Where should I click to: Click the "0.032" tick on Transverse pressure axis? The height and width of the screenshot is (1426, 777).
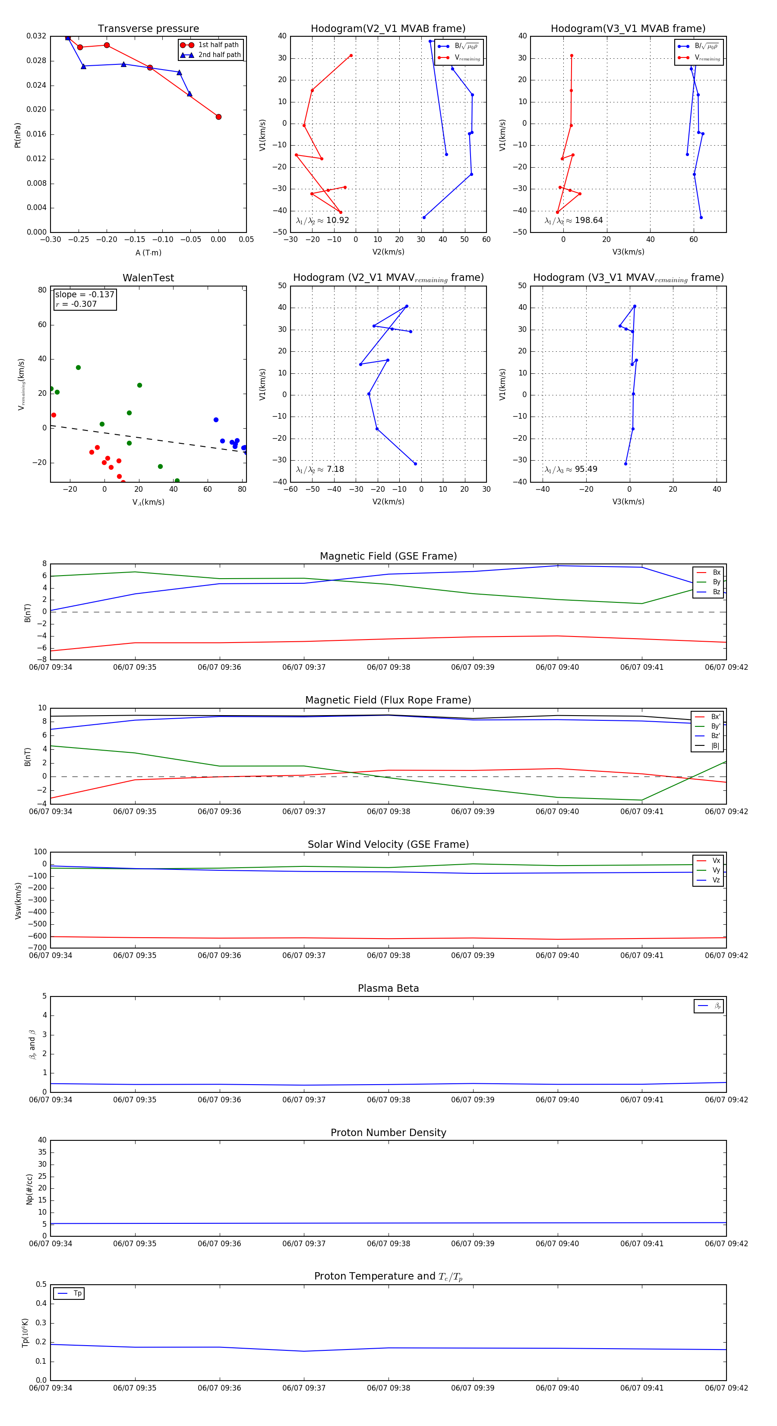click(37, 36)
